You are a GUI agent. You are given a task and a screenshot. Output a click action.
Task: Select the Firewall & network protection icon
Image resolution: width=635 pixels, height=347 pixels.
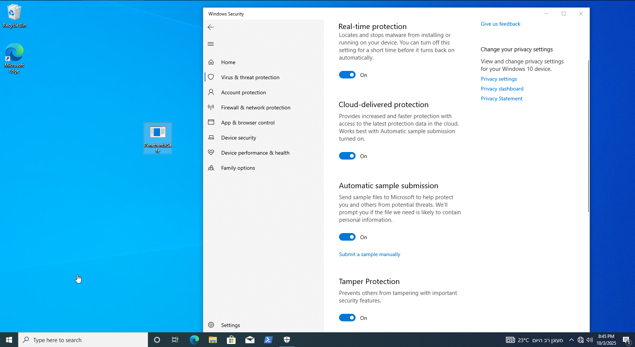(x=211, y=107)
